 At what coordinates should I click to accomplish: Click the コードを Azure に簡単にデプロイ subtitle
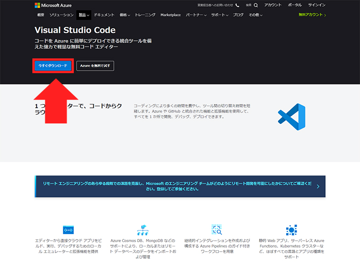[x=93, y=44]
